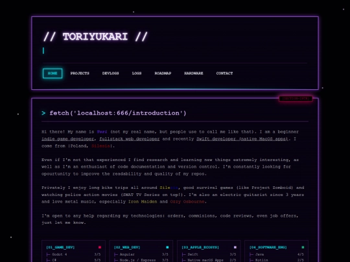Follow the 'indie game developer' link

coord(68,139)
